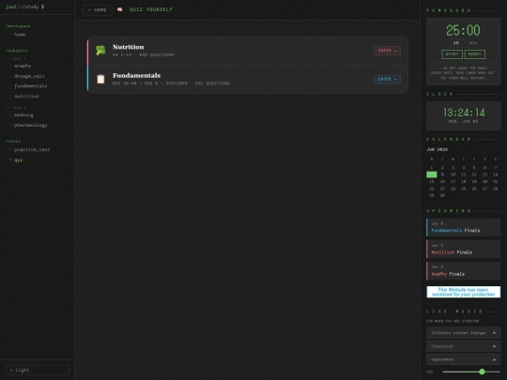Screen dimensions: 507x380
Task: Start the Pomodoro timer
Action: point(452,54)
